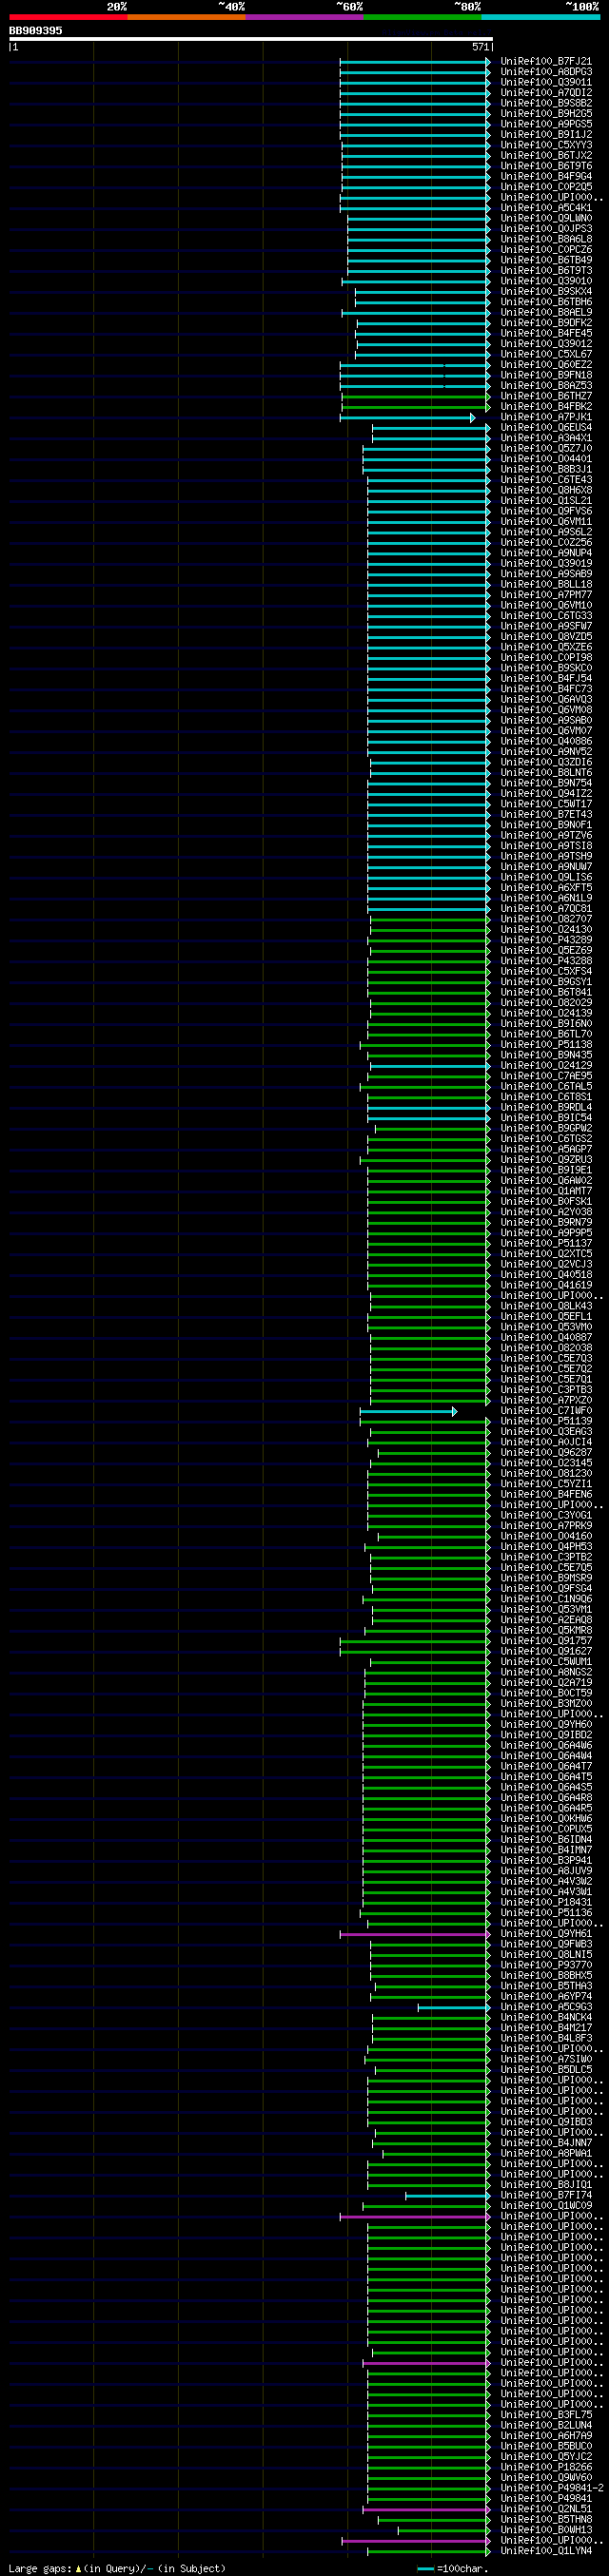
Task: Select hit UniRef100_B3FL75
Action: [x=546, y=2414]
